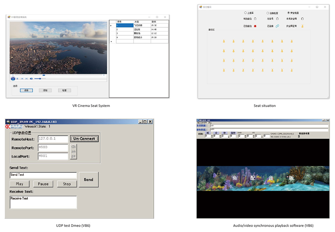
Task: Click the Stop square in VR Cinema player
Action: coord(17,79)
